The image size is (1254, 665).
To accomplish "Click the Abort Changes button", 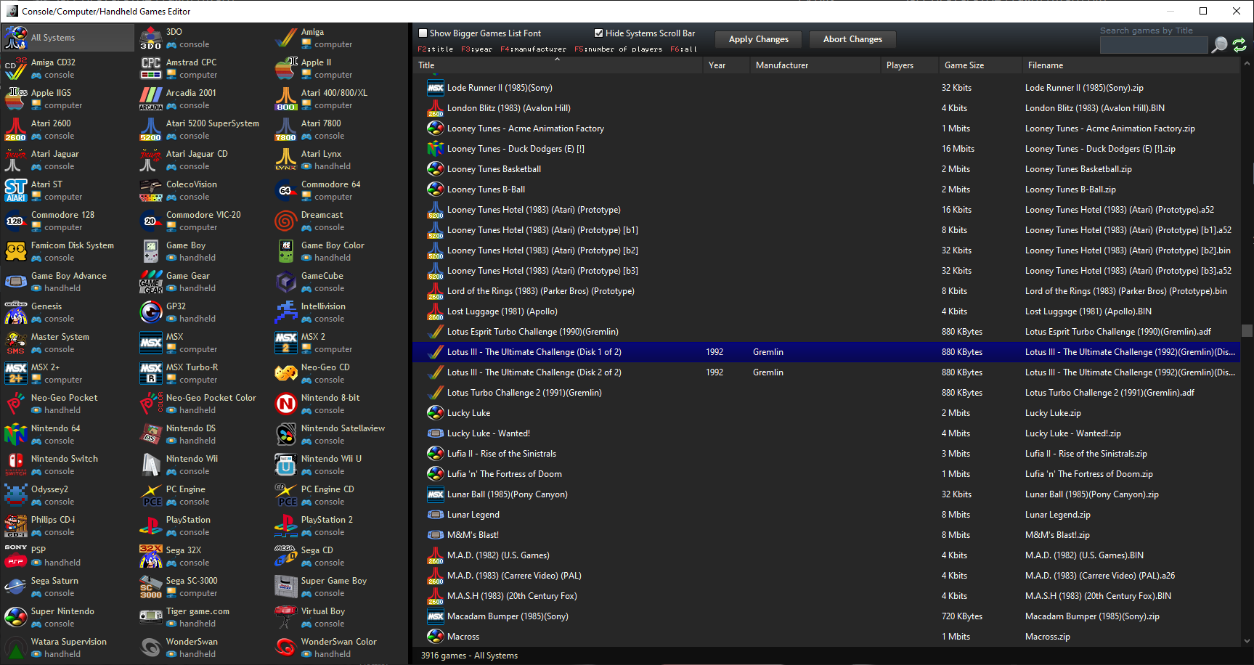I will 852,39.
